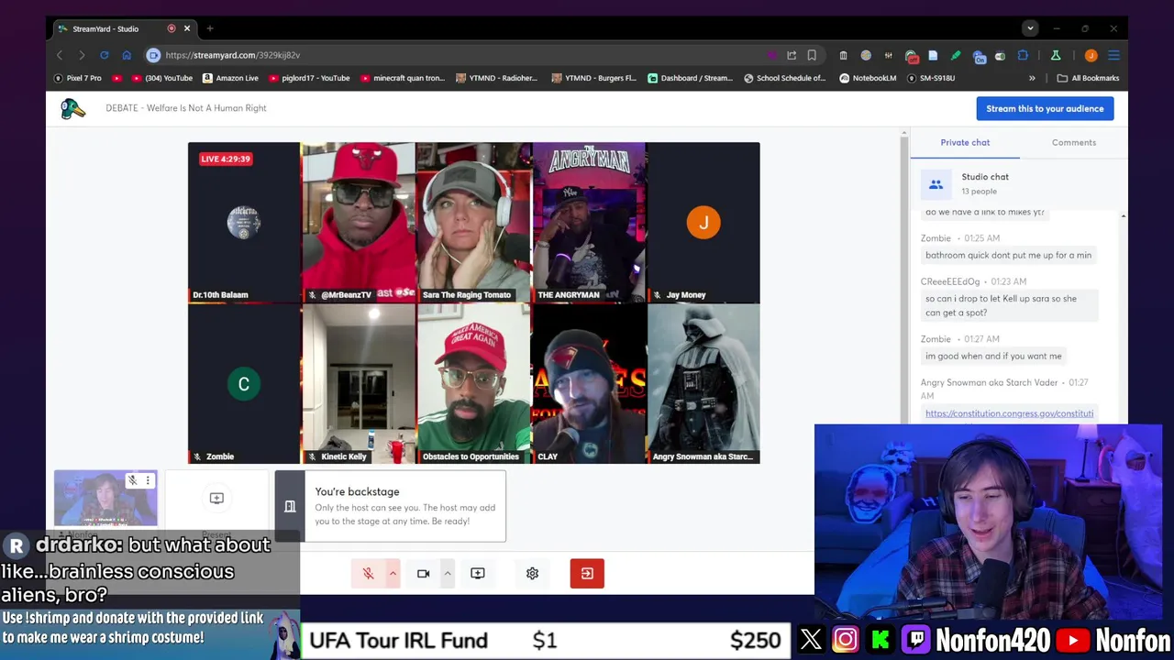Open SM-S918U bookmark

[x=931, y=78]
